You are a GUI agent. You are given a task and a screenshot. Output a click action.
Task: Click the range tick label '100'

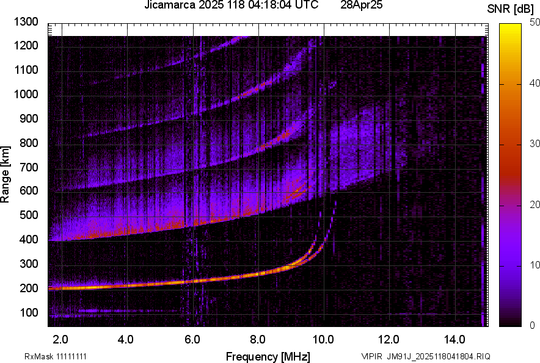pyautogui.click(x=29, y=312)
